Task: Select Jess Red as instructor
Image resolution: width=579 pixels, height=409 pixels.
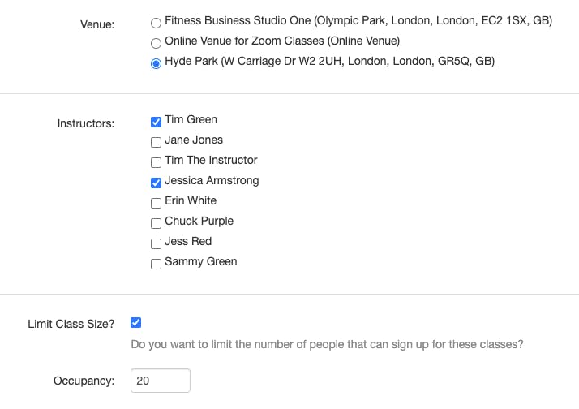Action: point(156,243)
